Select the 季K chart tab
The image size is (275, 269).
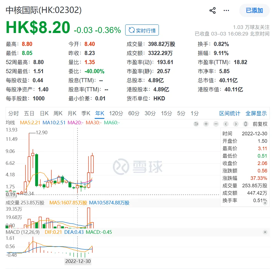(86, 113)
